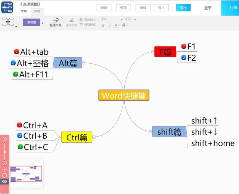The width and height of the screenshot is (239, 194).
Task: Select the F2 node text
Action: 192,58
